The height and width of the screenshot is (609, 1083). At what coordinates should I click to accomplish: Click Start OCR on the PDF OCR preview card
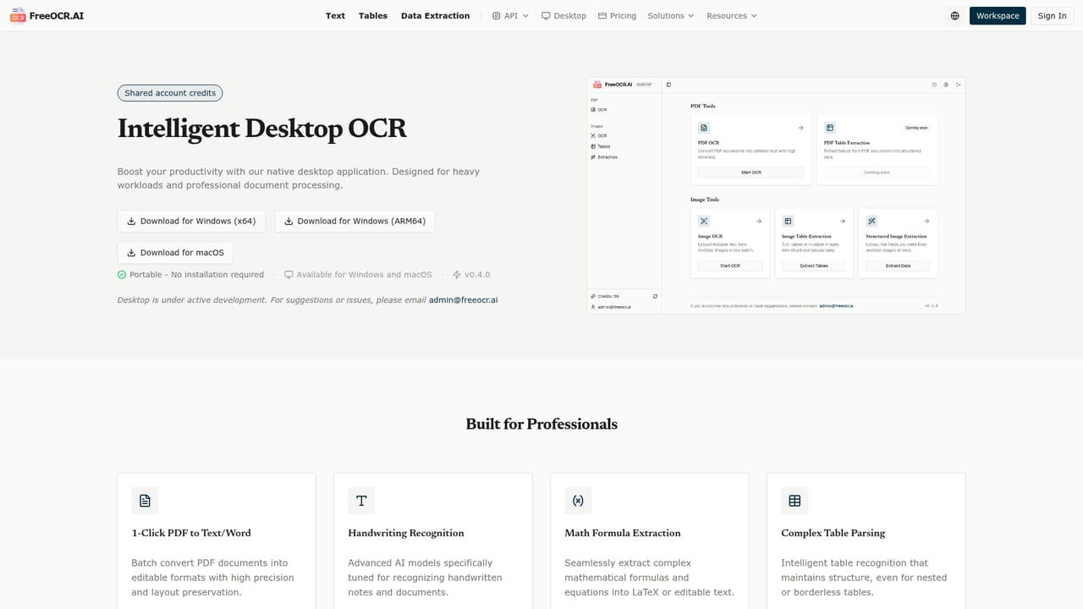tap(751, 172)
